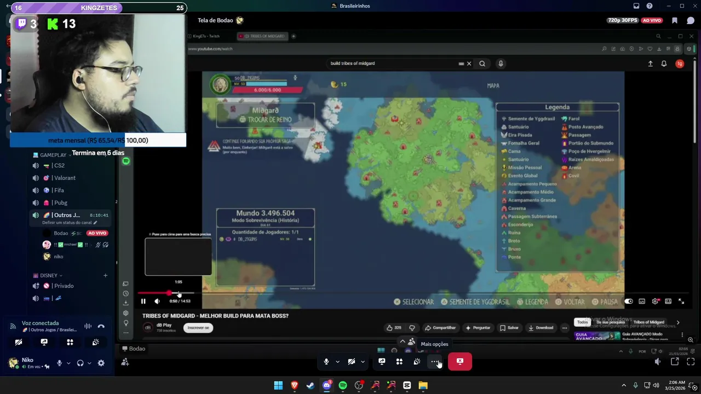Open noise suppression waveform icon

click(88, 326)
